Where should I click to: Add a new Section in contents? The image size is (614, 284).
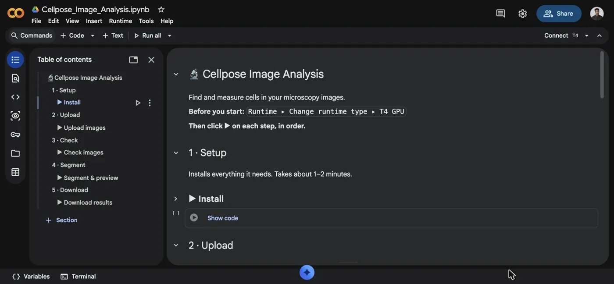[61, 220]
